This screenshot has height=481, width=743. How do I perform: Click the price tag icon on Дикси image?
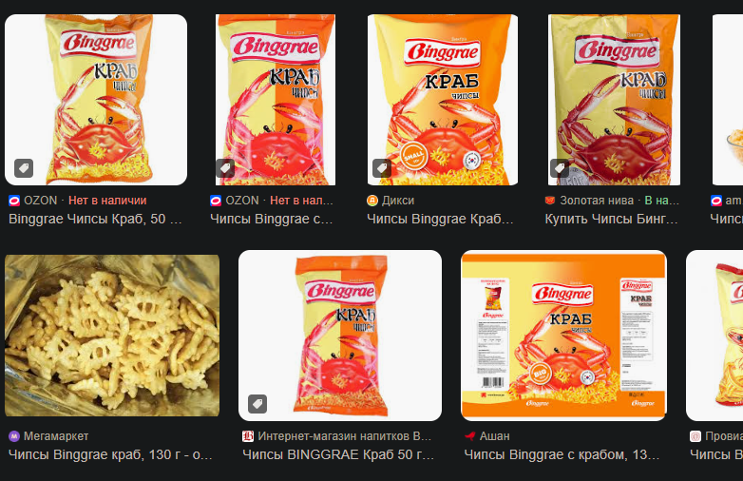point(382,168)
